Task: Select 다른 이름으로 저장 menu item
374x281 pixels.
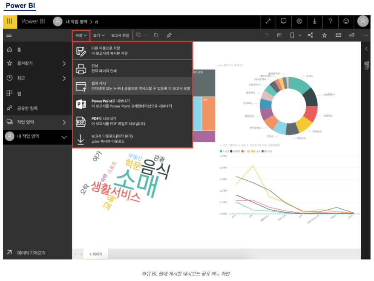Action: pos(132,51)
